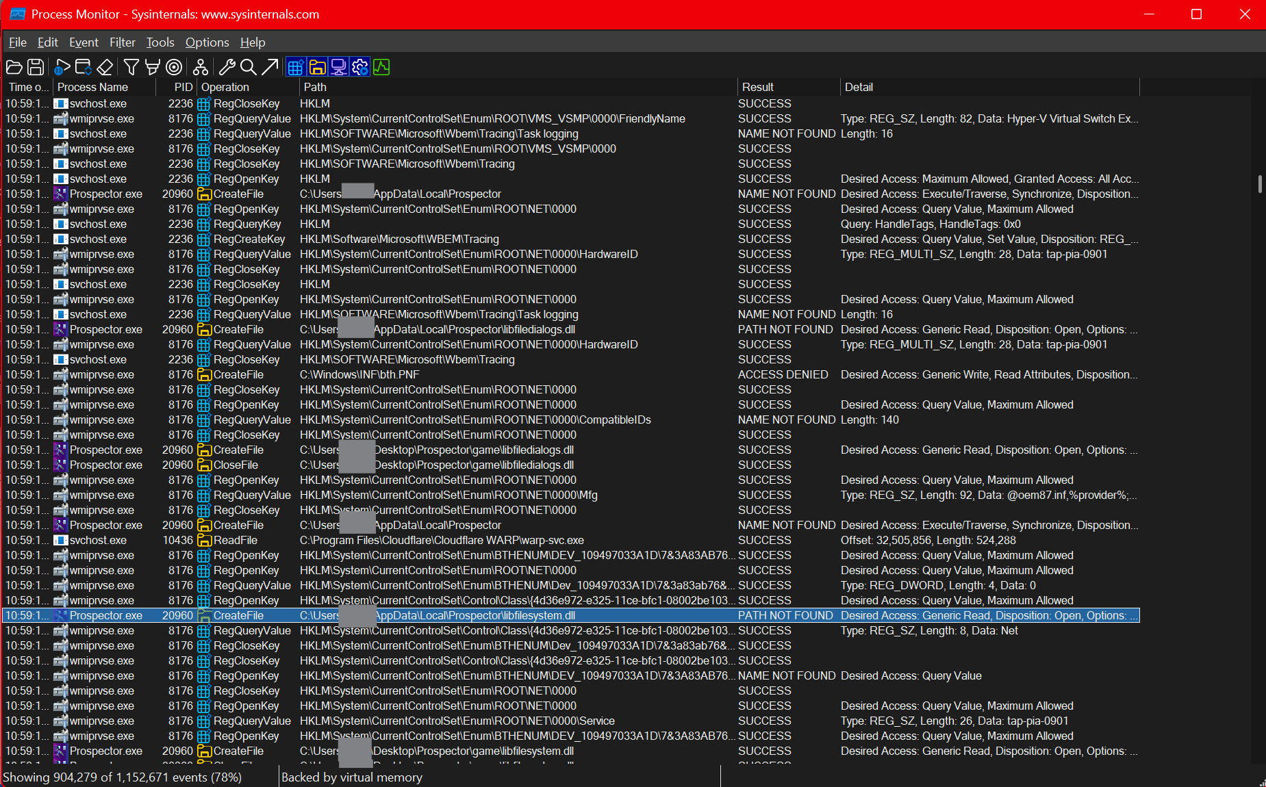Click the Path column header

click(x=519, y=87)
